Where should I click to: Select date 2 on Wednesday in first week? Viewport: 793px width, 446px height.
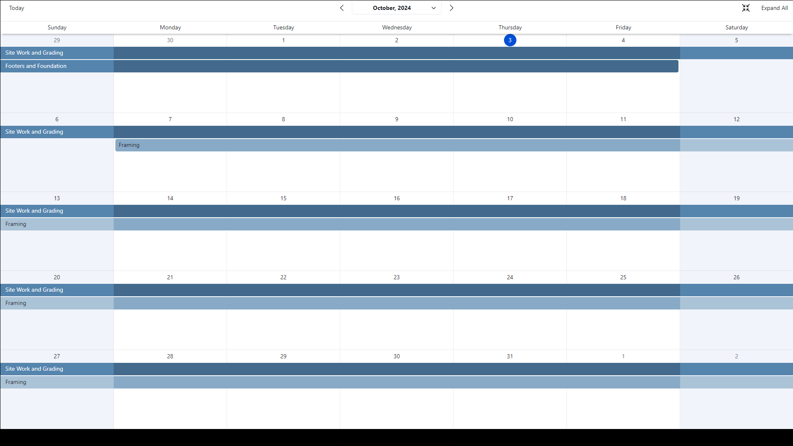click(x=396, y=40)
